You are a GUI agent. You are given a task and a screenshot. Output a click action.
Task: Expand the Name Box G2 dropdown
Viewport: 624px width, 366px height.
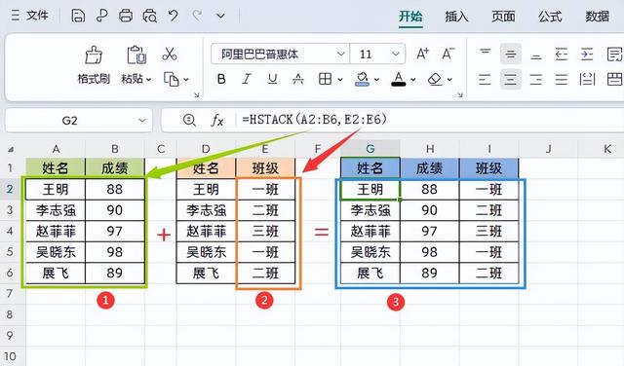(142, 120)
